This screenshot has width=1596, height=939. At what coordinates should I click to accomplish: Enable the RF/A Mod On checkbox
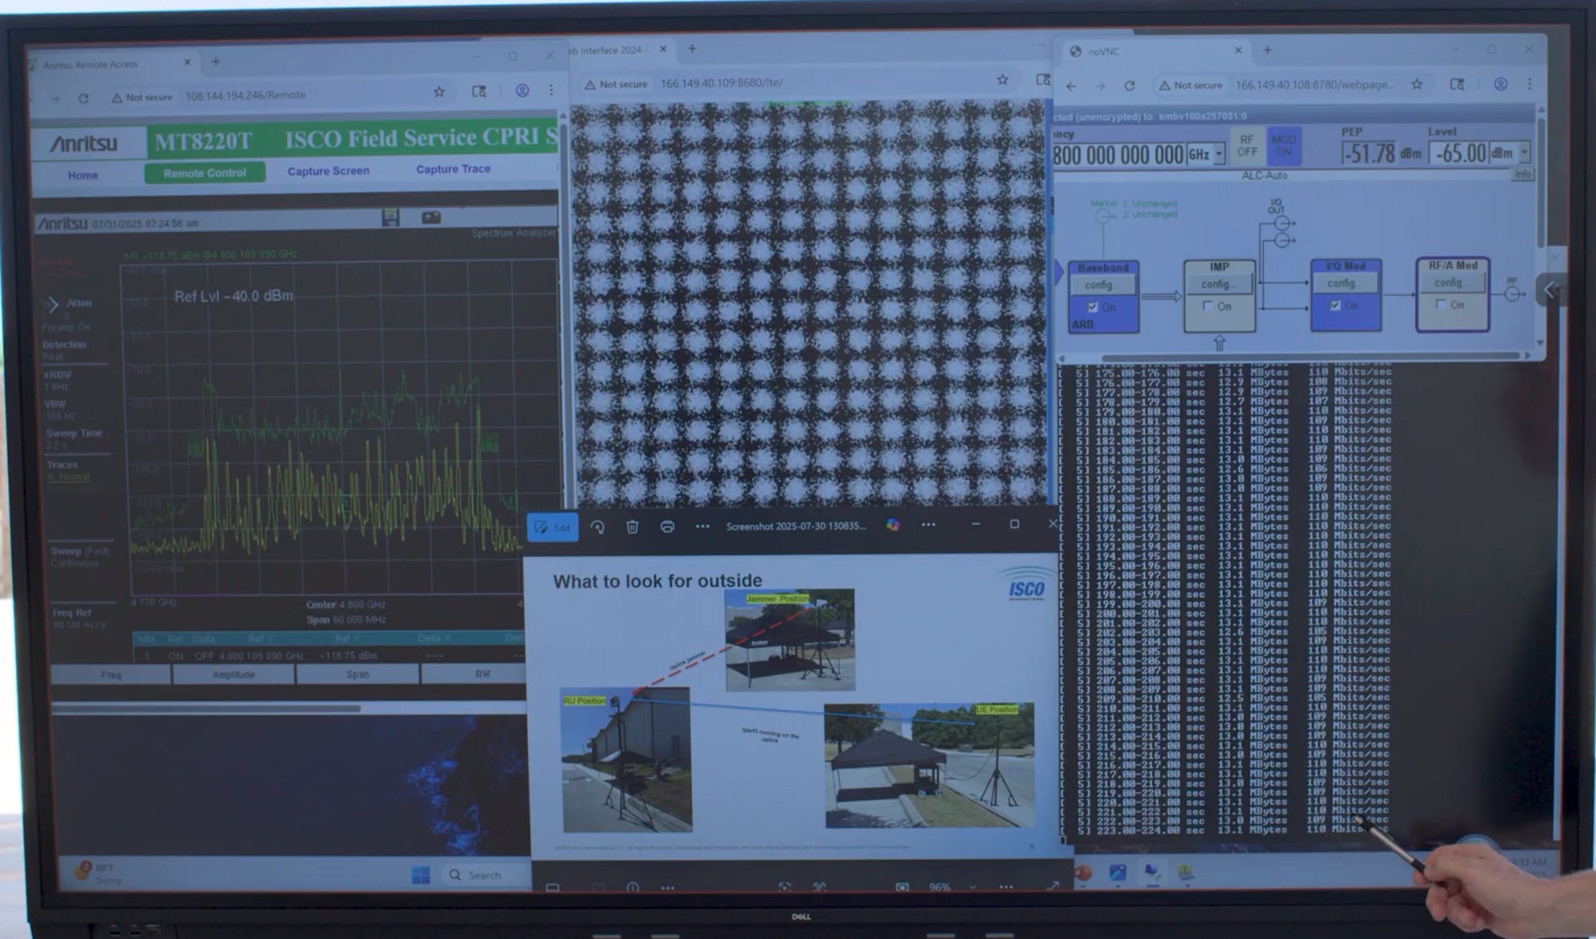[1441, 305]
